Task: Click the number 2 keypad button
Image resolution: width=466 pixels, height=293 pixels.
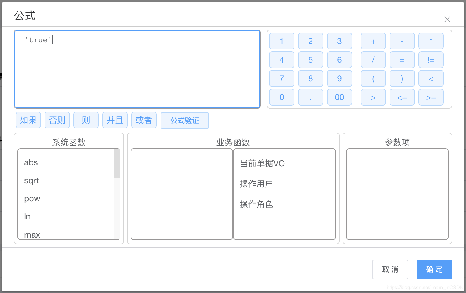Action: (x=310, y=41)
